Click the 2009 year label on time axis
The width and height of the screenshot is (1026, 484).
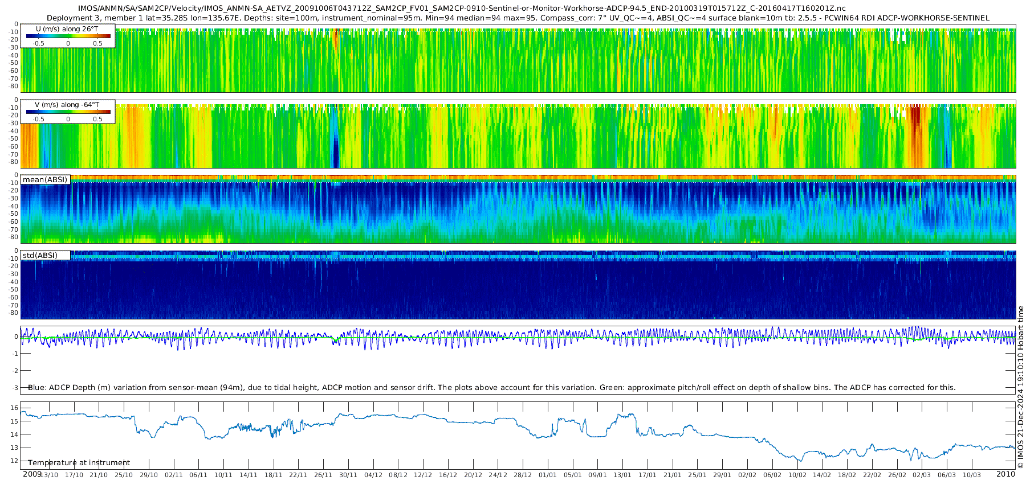click(32, 474)
